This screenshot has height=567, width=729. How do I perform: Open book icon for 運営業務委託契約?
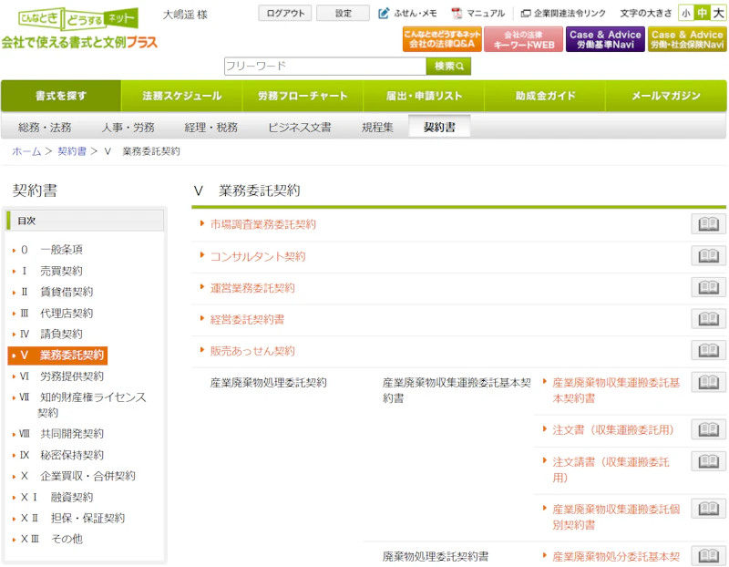(x=708, y=288)
